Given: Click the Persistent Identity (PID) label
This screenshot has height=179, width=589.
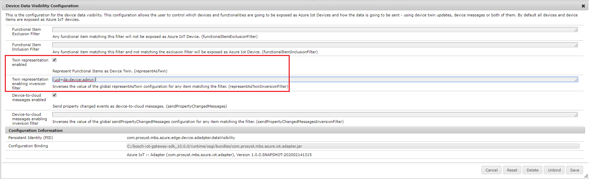Looking at the screenshot, I should tap(31, 138).
